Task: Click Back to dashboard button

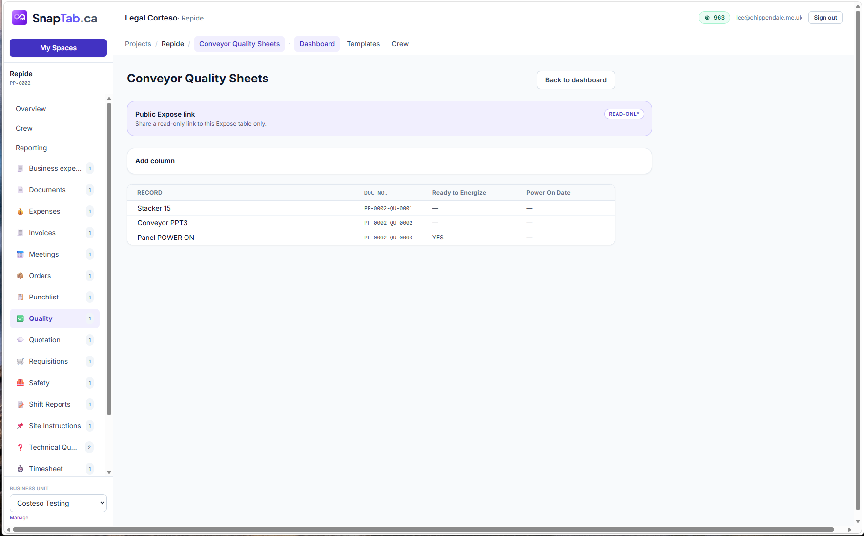Action: click(576, 80)
